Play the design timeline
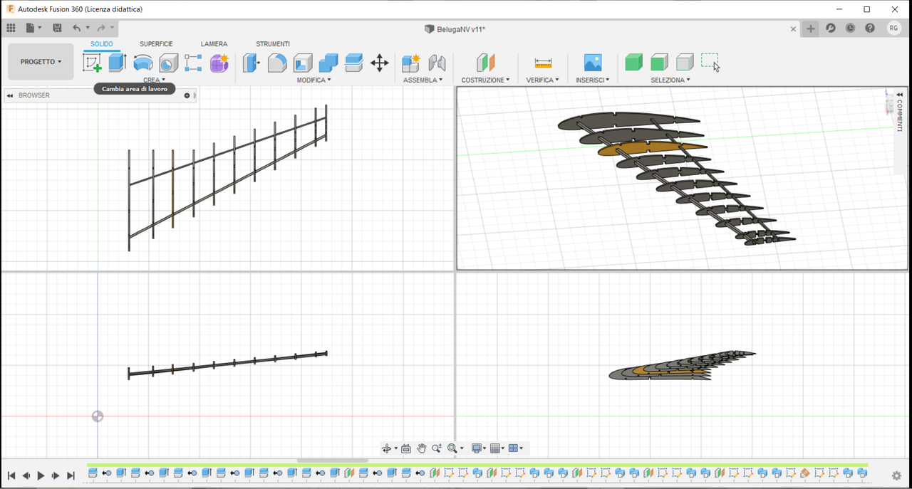This screenshot has height=489, width=912. [x=41, y=475]
